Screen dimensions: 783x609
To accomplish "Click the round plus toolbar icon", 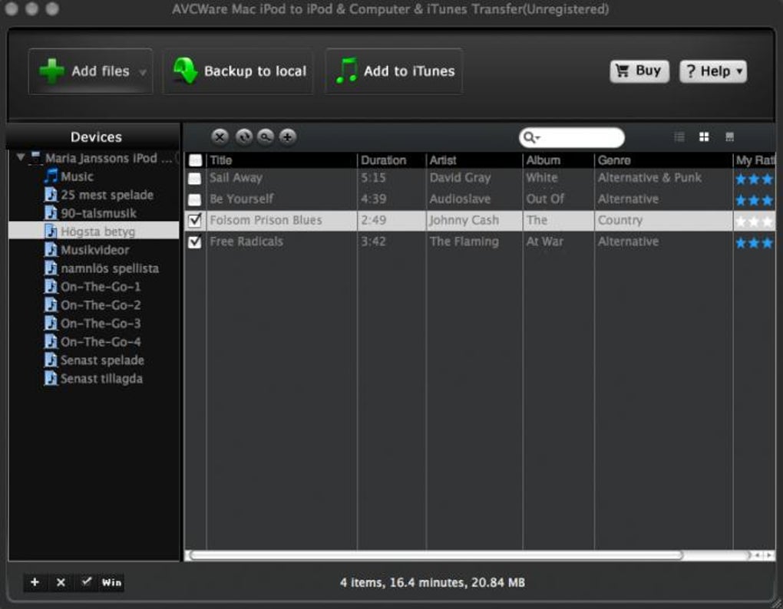I will click(288, 137).
